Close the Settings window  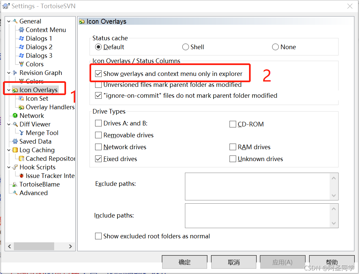350,6
